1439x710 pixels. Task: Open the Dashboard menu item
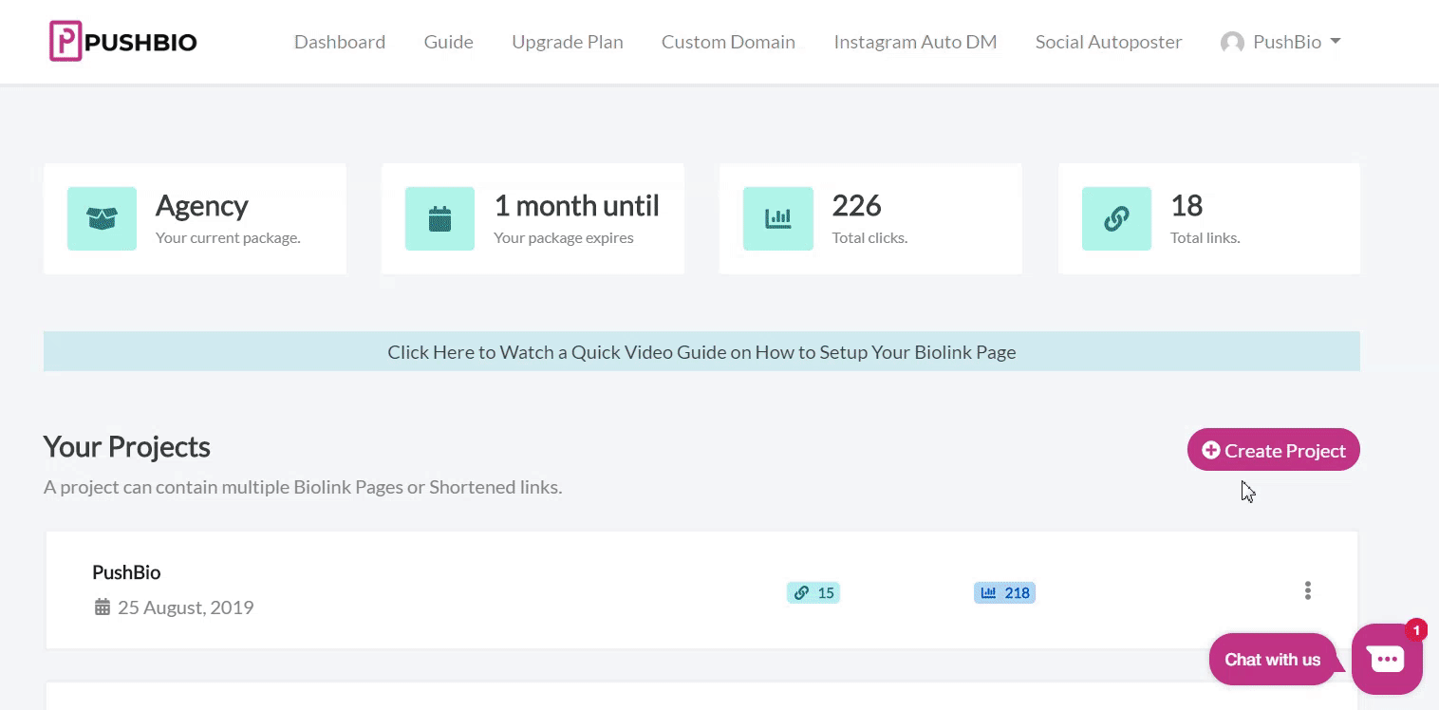point(340,42)
